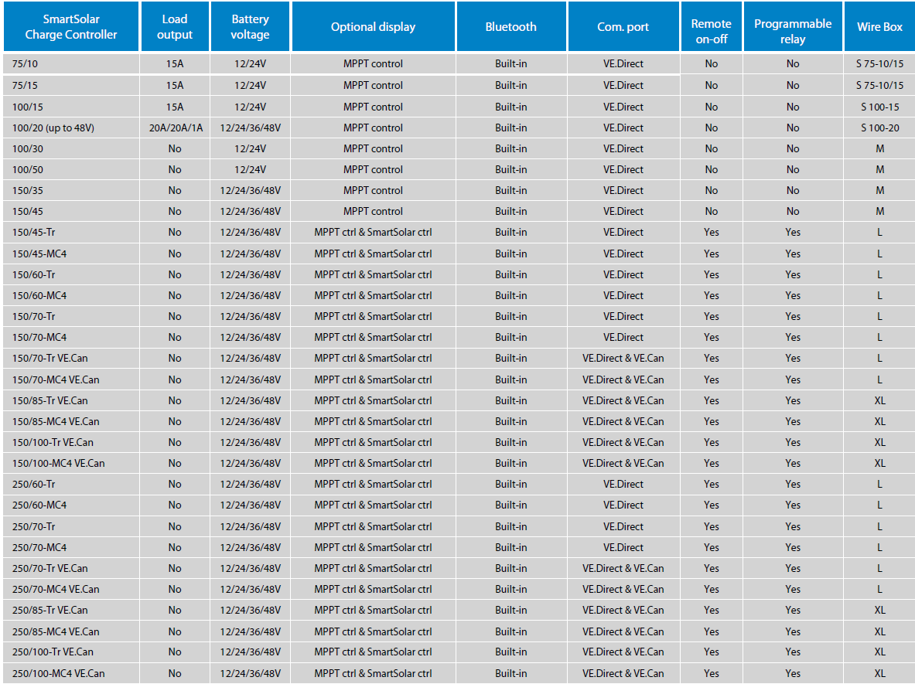Click the 'SmartSolar Charge Controller' column header
This screenshot has width=915, height=684.
tap(70, 27)
